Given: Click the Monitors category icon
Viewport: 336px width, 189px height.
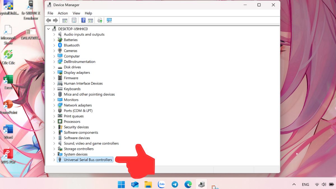Looking at the screenshot, I should pyautogui.click(x=60, y=100).
